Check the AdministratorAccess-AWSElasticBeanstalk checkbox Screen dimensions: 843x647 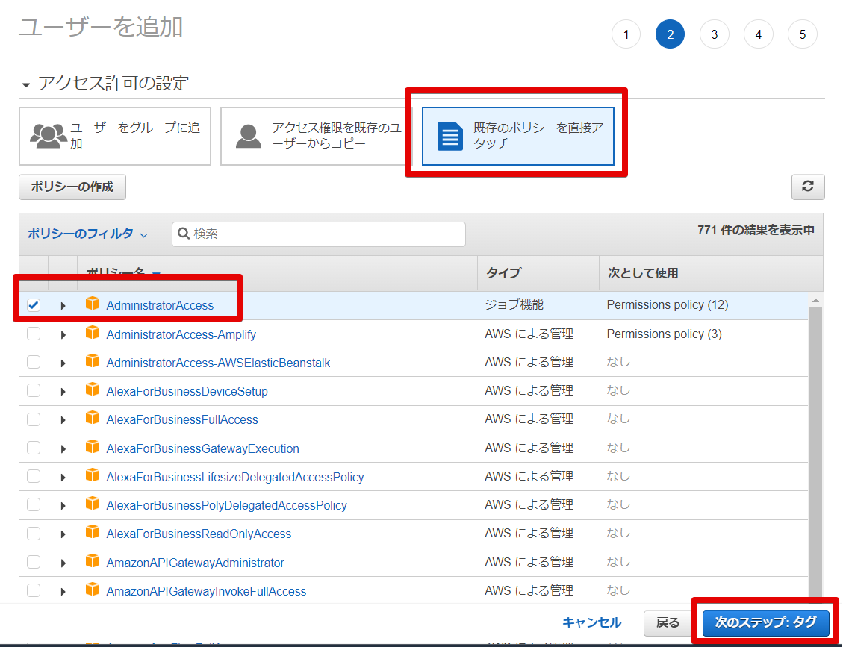34,362
